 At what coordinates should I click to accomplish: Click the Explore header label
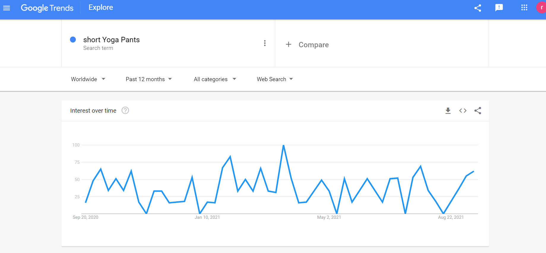101,7
